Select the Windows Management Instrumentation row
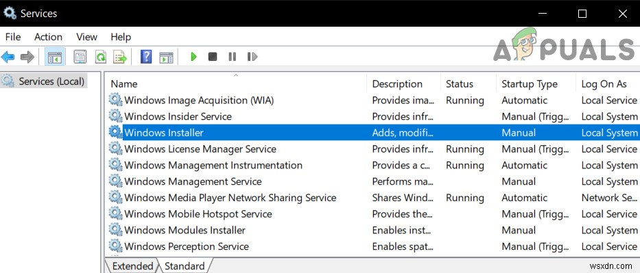Viewport: 640px width, 273px height. (x=373, y=165)
